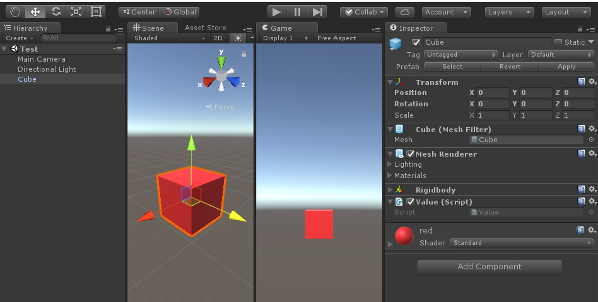The width and height of the screenshot is (598, 302).
Task: Click the Cube name field in Inspector
Action: coord(487,42)
